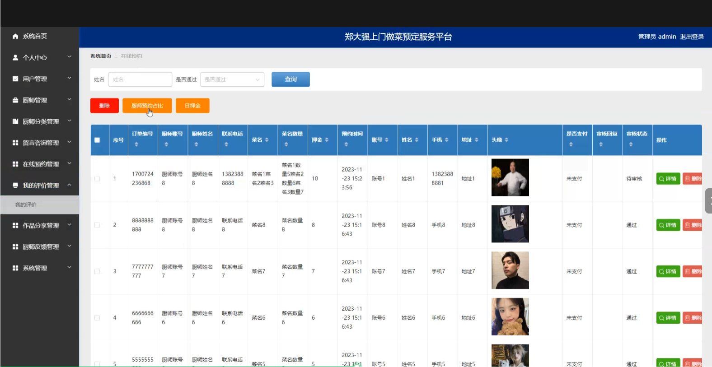Screen dimensions: 712x367
Task: Check the row 2 checkbox for order 8888888888
Action: click(97, 225)
